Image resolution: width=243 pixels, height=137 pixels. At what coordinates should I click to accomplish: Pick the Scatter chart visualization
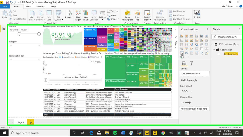(x=187, y=44)
